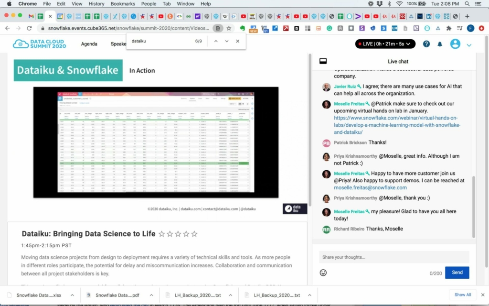The width and height of the screenshot is (489, 306).
Task: Open the user account avatar
Action: (455, 44)
